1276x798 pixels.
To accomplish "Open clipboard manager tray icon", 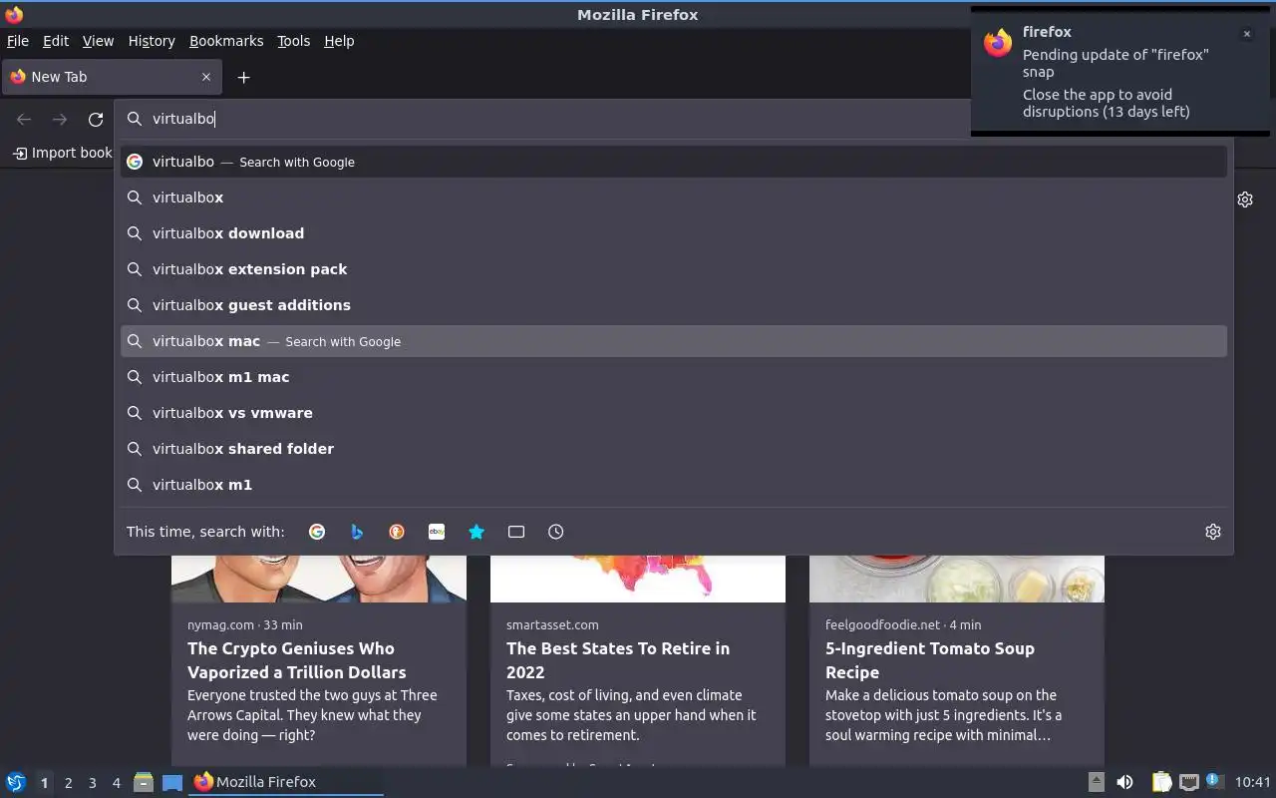I will (1161, 782).
